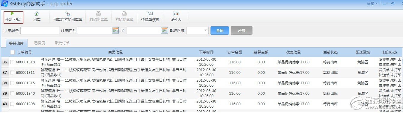Open the 快递单模板 template icon
Viewport: 403px width, 113px height.
tap(150, 14)
